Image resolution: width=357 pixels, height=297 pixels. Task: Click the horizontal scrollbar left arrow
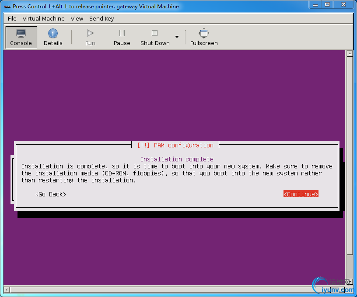[x=7, y=290]
